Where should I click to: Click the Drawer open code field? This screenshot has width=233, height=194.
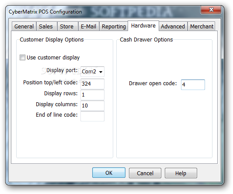click(x=193, y=85)
